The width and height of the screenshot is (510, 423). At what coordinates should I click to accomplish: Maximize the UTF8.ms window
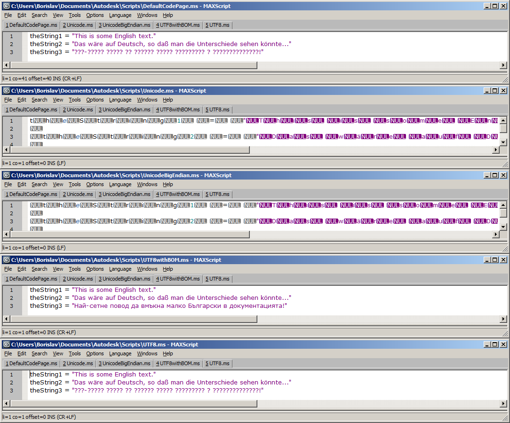pos(495,345)
